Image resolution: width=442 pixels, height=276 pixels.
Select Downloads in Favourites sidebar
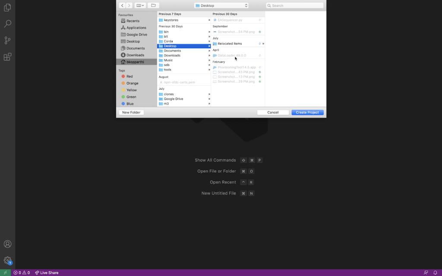coord(135,55)
